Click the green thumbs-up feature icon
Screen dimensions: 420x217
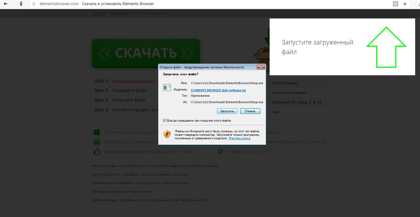(97, 152)
